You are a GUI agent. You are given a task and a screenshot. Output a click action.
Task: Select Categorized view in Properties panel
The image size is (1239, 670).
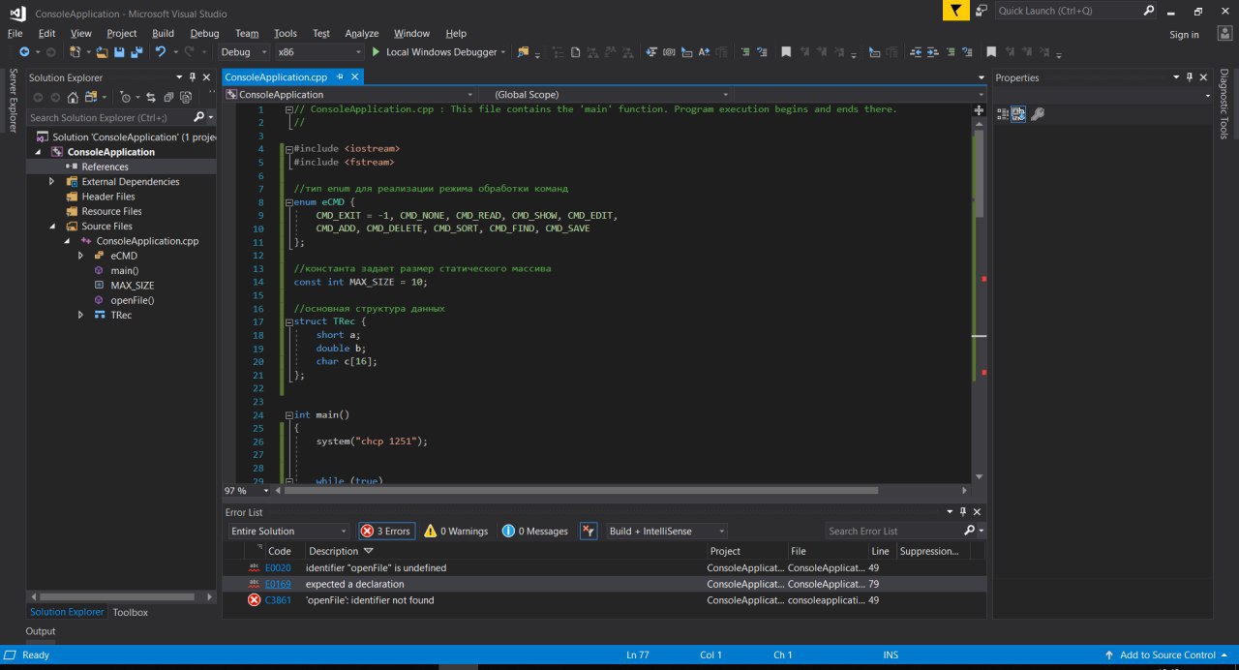click(1003, 114)
